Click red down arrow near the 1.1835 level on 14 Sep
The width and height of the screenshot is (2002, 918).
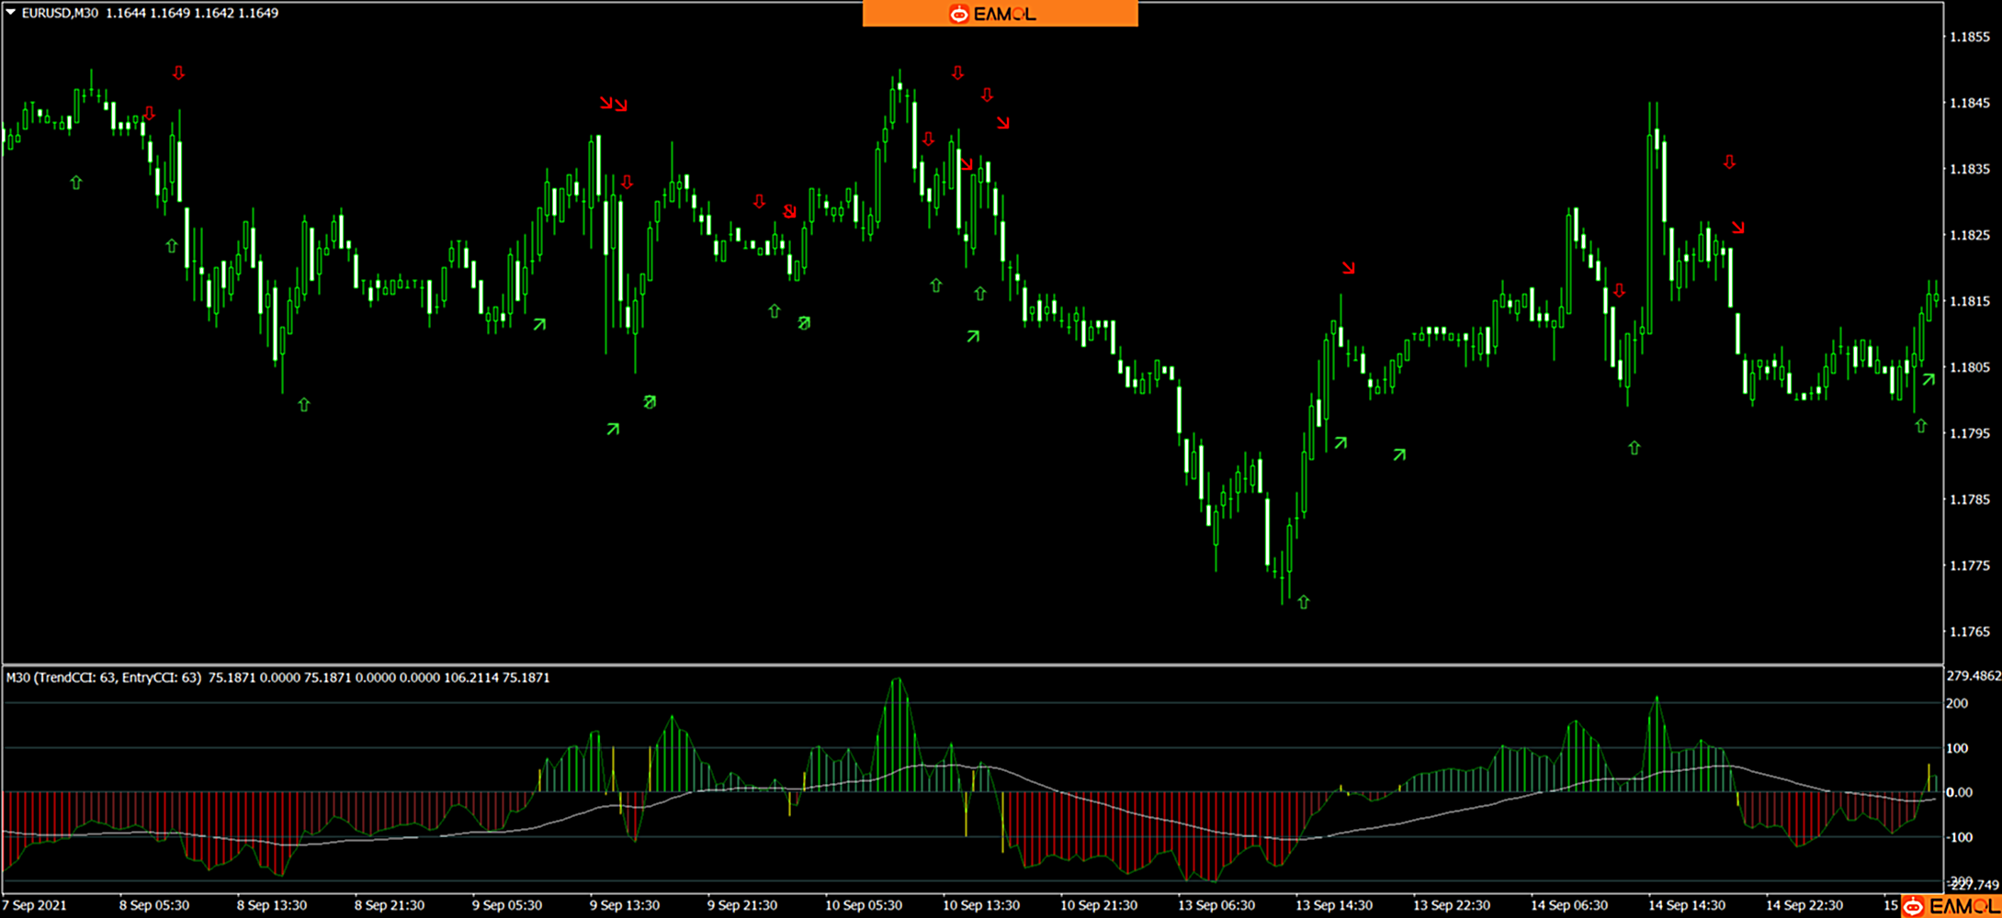(1729, 162)
